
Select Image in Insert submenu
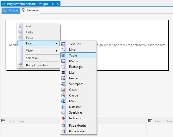tap(78, 78)
